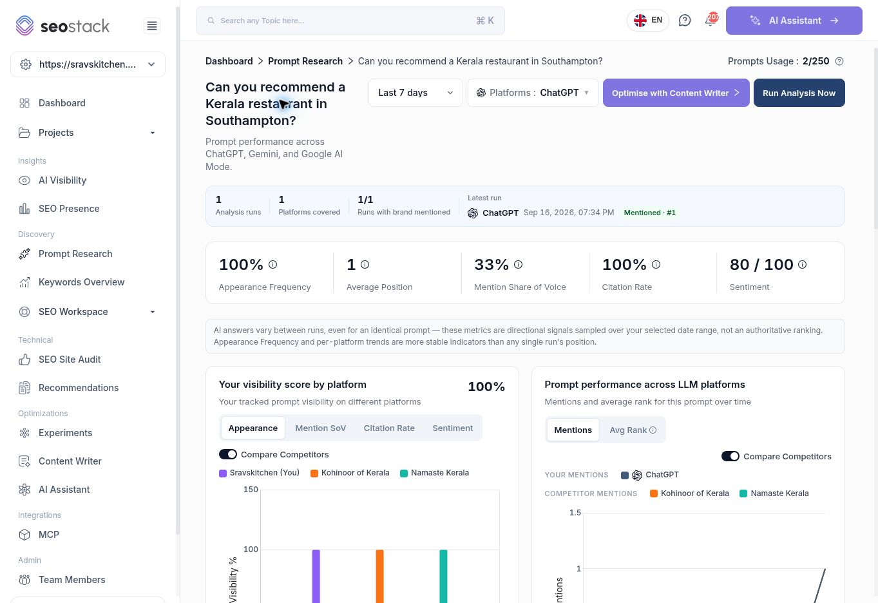The image size is (878, 603).
Task: Click info icon next to Appearance Frequency
Action: [x=273, y=264]
